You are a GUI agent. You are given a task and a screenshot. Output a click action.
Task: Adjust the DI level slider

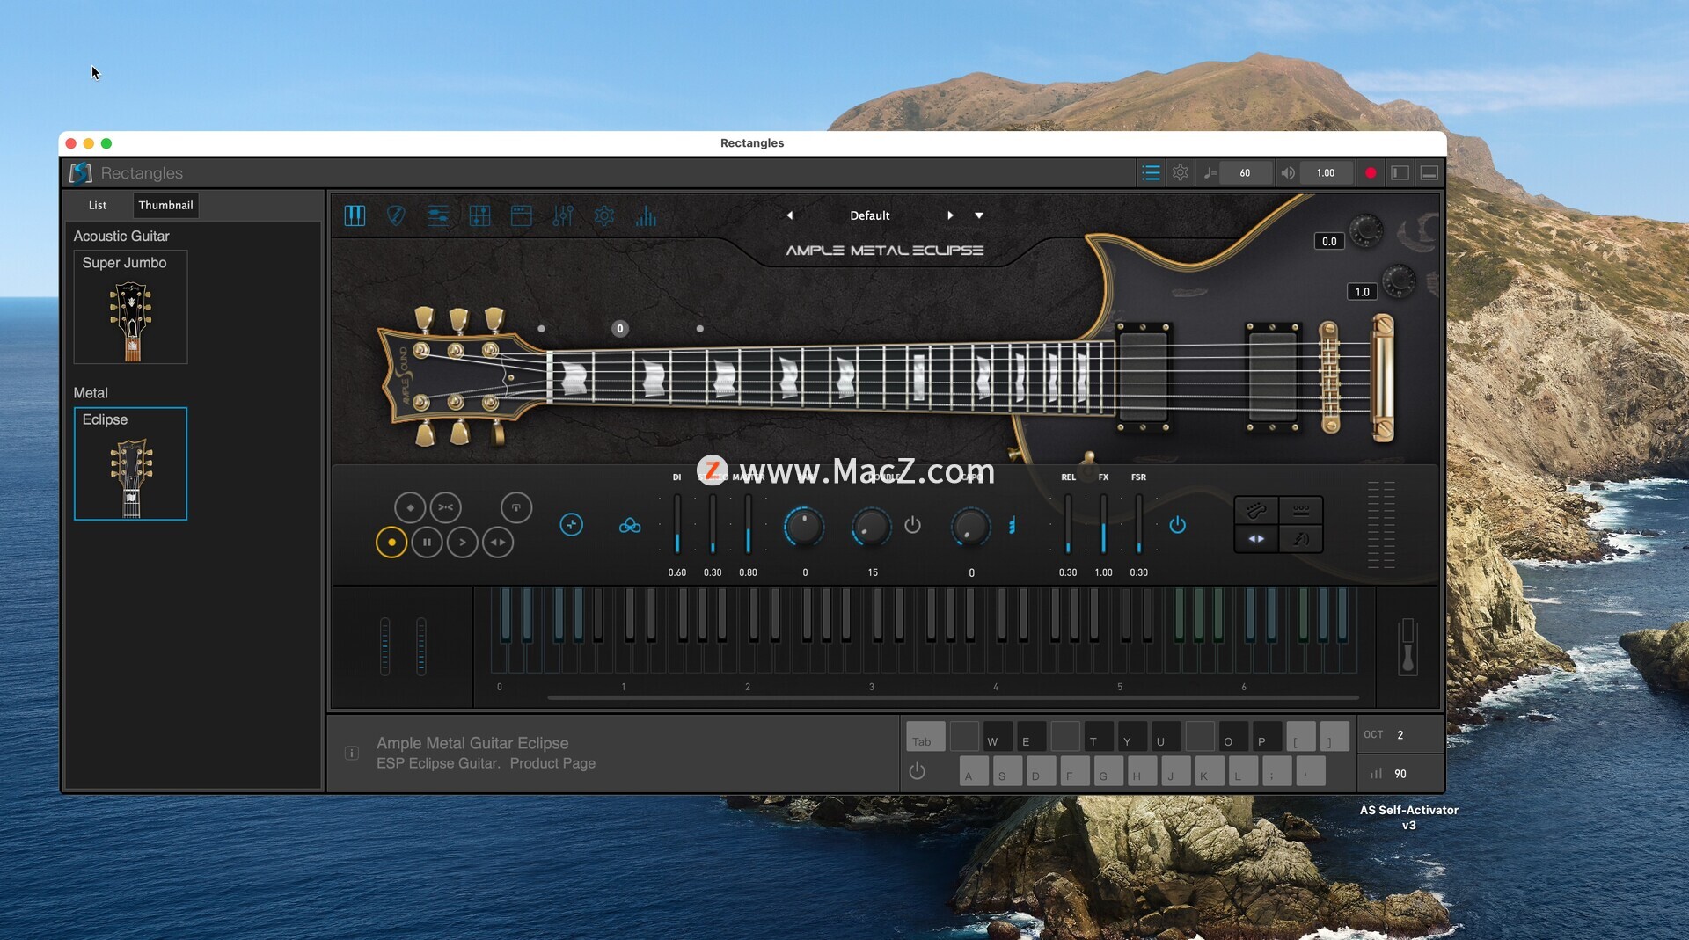(676, 525)
